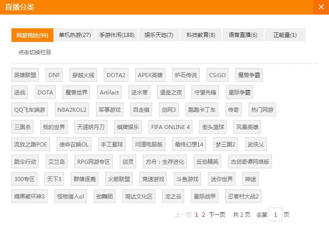Pick the NBA2KOL2 category
Viewport: 329px width, 229px height.
[x=72, y=109]
